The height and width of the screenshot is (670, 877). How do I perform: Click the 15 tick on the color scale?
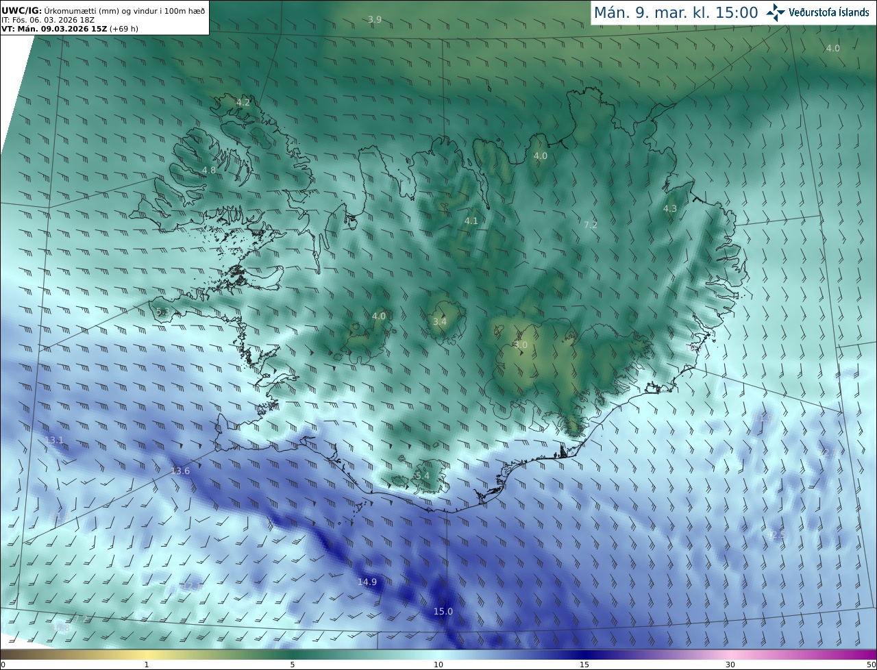584,665
